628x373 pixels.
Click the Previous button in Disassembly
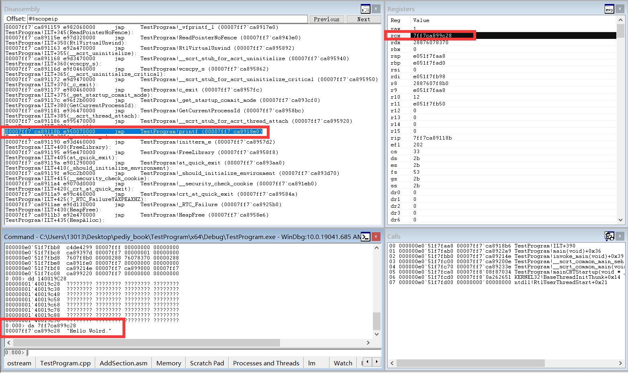pyautogui.click(x=326, y=19)
